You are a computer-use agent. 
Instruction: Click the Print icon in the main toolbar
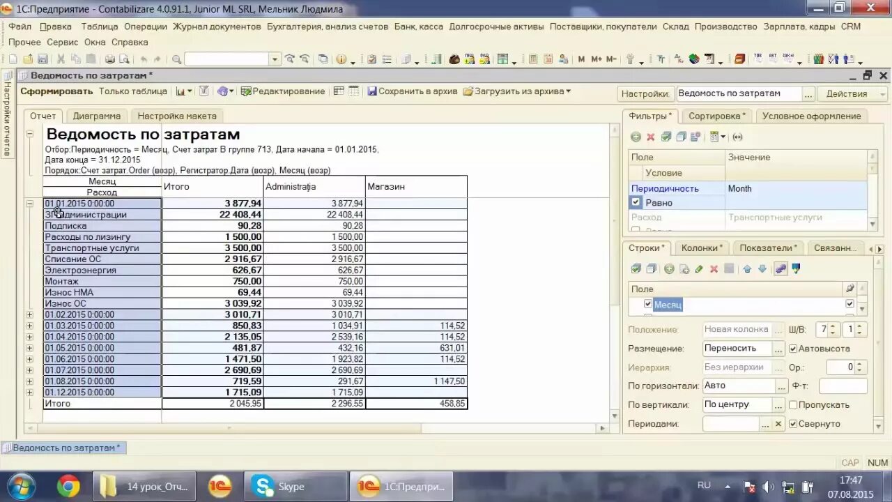109,59
